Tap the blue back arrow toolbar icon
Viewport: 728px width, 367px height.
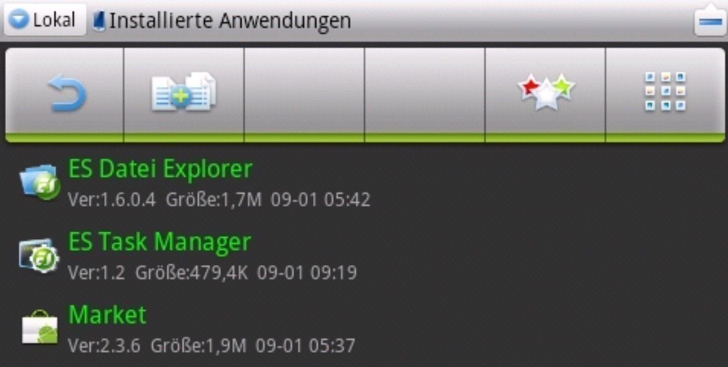pyautogui.click(x=67, y=94)
